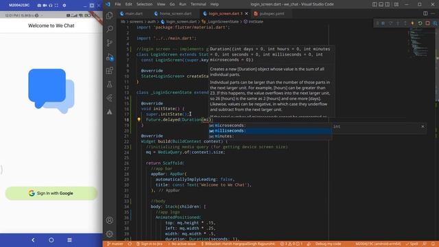439x247 pixels.
Task: Trigger Flutter hot reload lightning icon
Action: click(x=412, y=23)
